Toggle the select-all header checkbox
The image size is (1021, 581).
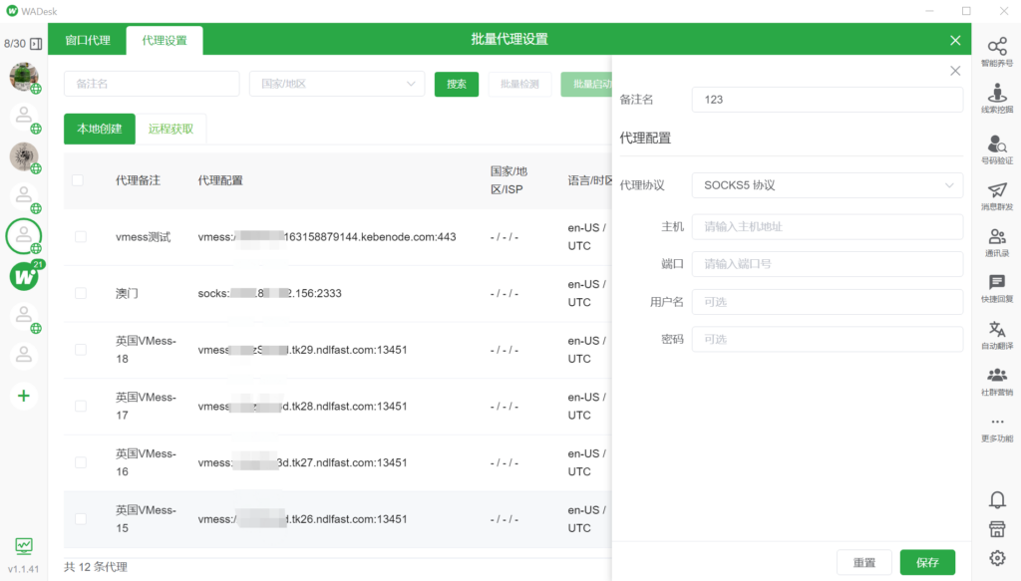pos(78,180)
